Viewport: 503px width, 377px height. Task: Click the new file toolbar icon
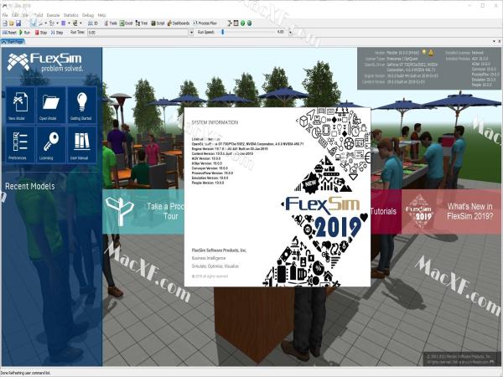coord(5,23)
